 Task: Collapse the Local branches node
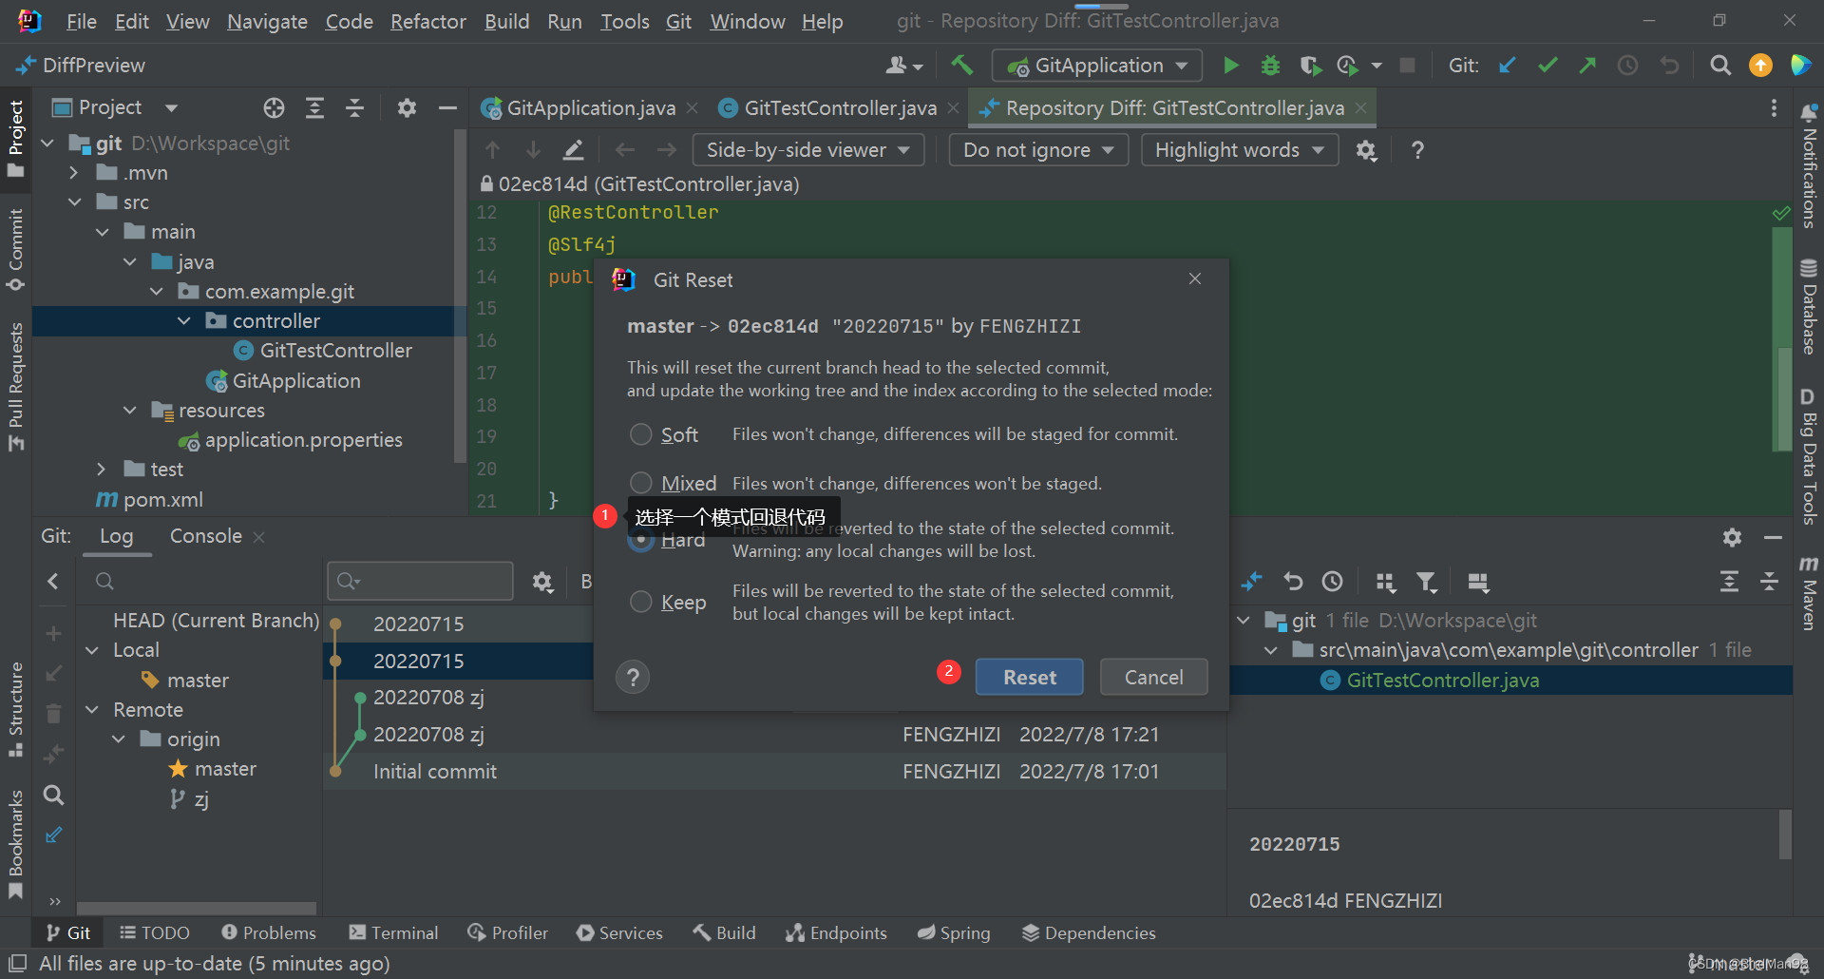point(92,650)
